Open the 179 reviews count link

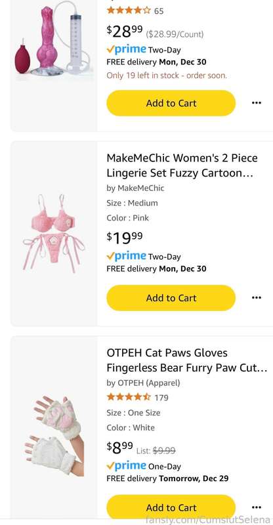click(x=161, y=398)
